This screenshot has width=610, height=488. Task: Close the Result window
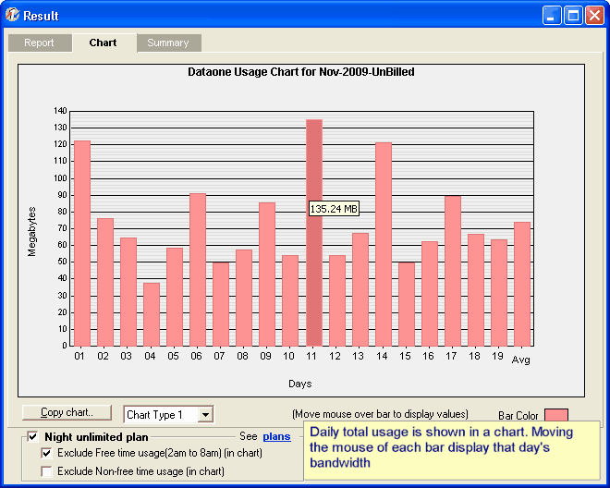pyautogui.click(x=594, y=16)
